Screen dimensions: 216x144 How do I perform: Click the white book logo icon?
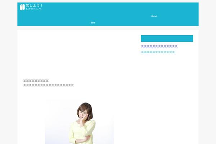tap(22, 7)
